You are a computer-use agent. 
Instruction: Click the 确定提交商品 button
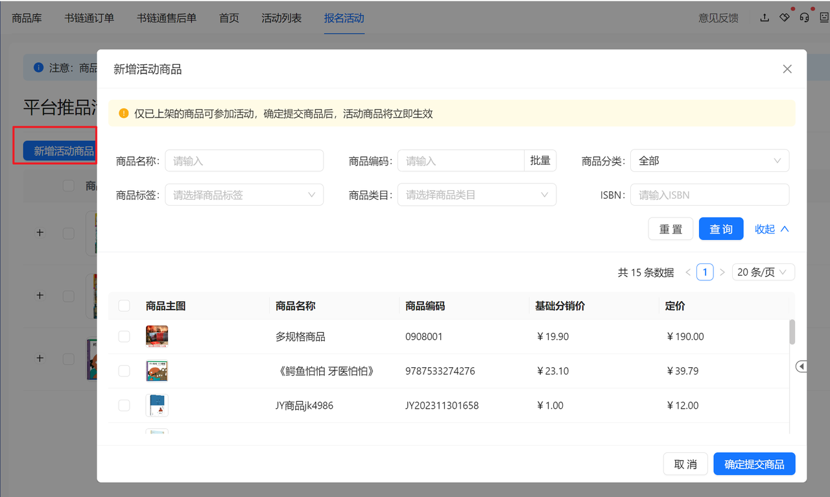[754, 464]
